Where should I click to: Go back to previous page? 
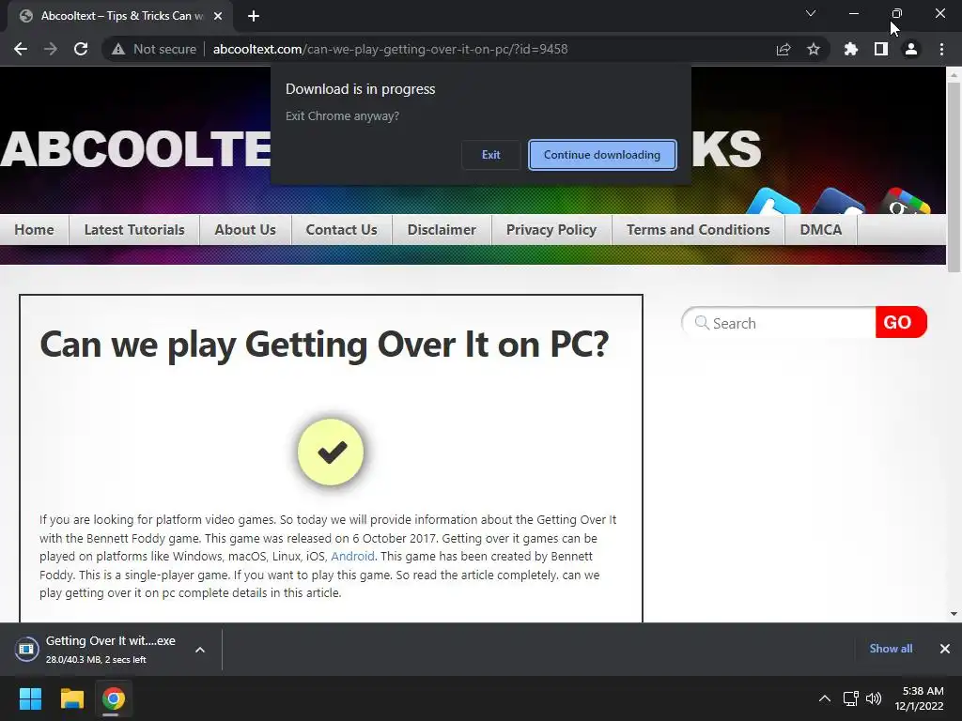click(21, 49)
